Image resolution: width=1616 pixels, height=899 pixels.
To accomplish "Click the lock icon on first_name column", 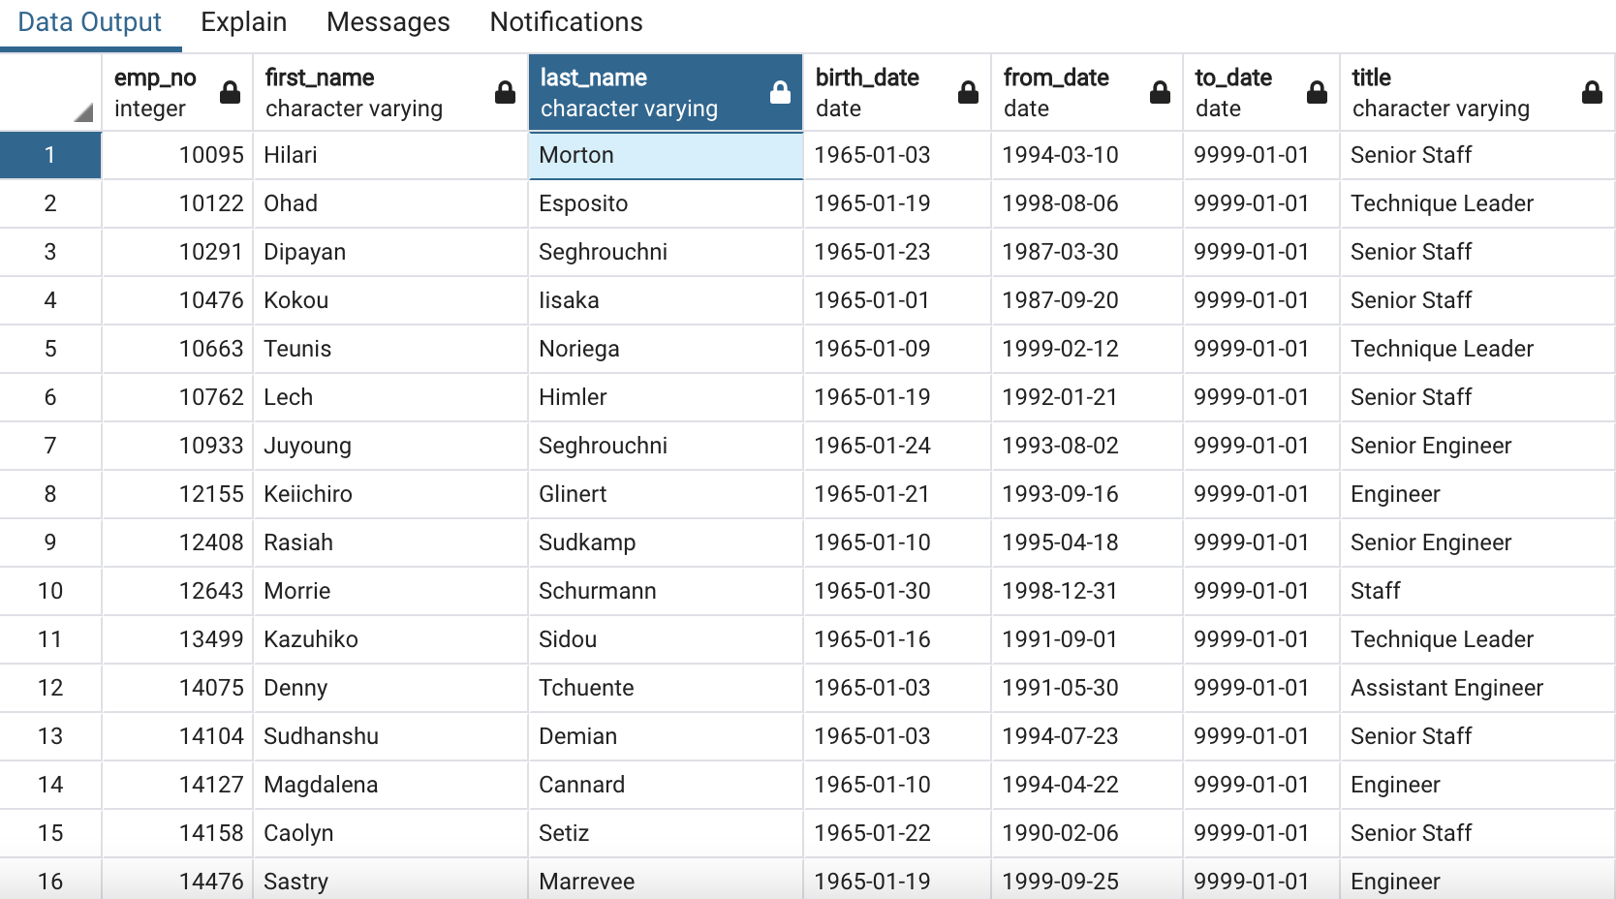I will [x=505, y=92].
